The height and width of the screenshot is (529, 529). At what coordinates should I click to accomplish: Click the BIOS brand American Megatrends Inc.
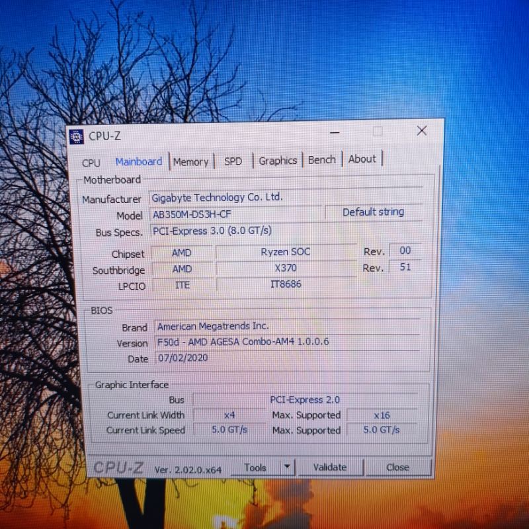[287, 326]
